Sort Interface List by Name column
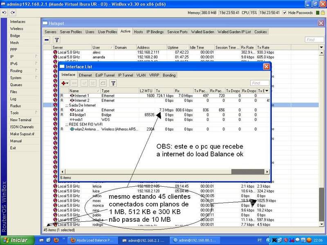Image resolution: width=327 pixels, height=245 pixels. (85, 91)
